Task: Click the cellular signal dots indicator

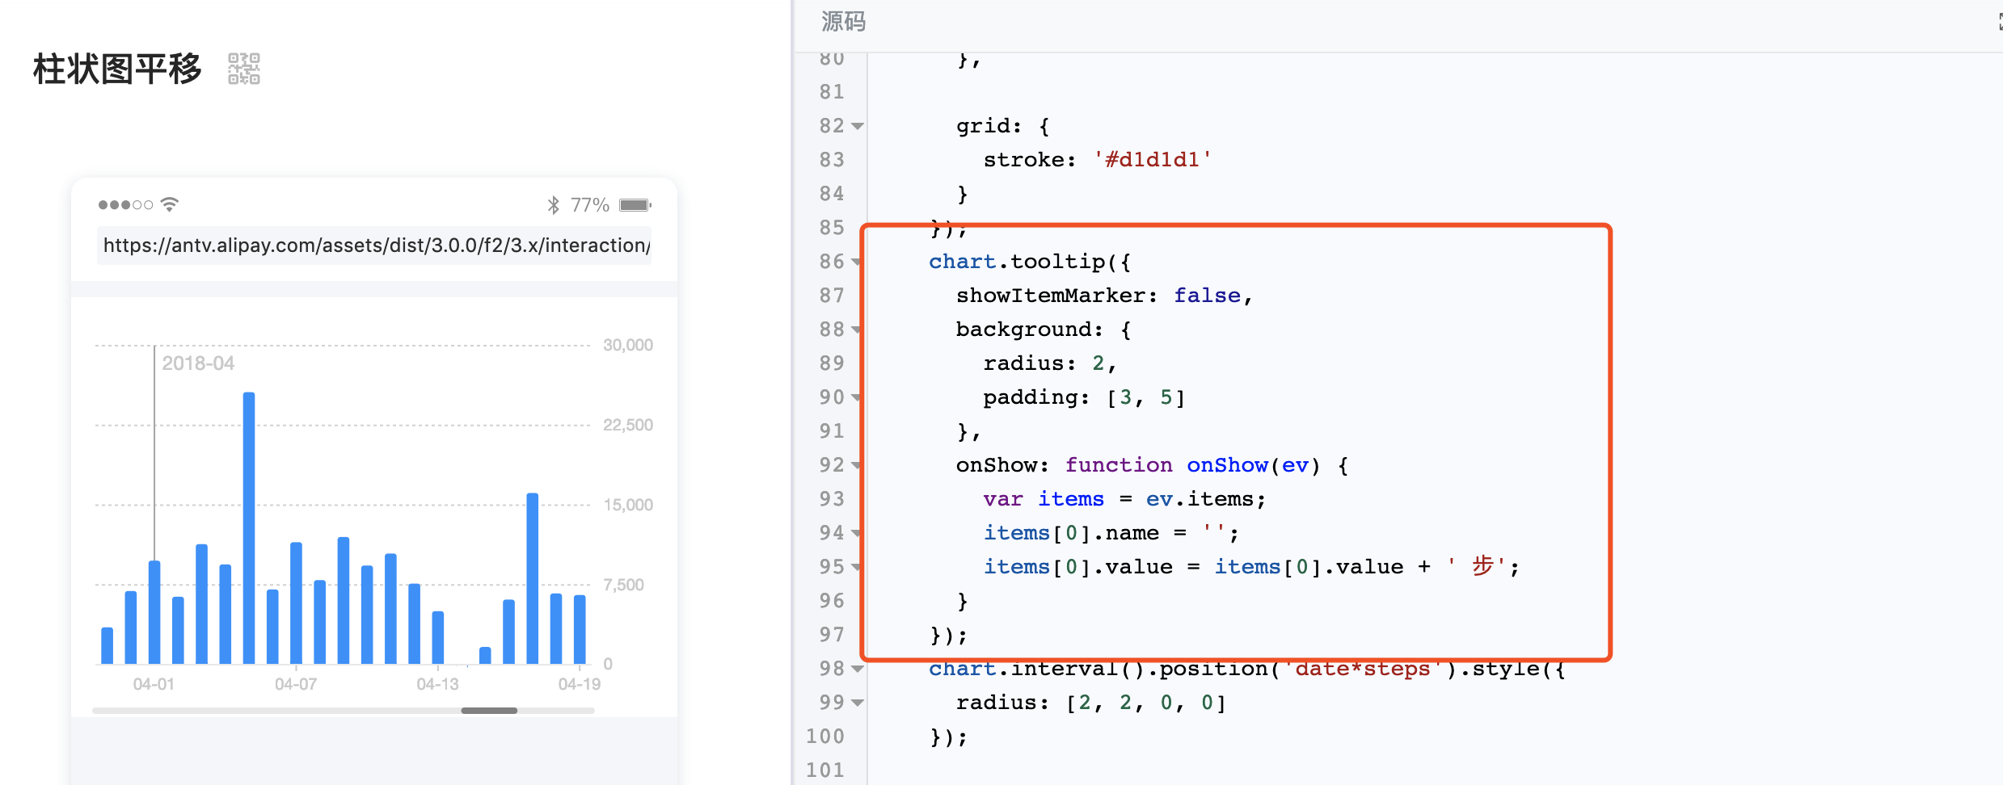Action: pos(125,204)
